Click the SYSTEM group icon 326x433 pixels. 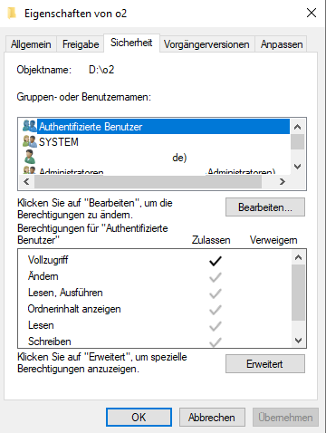[30, 141]
